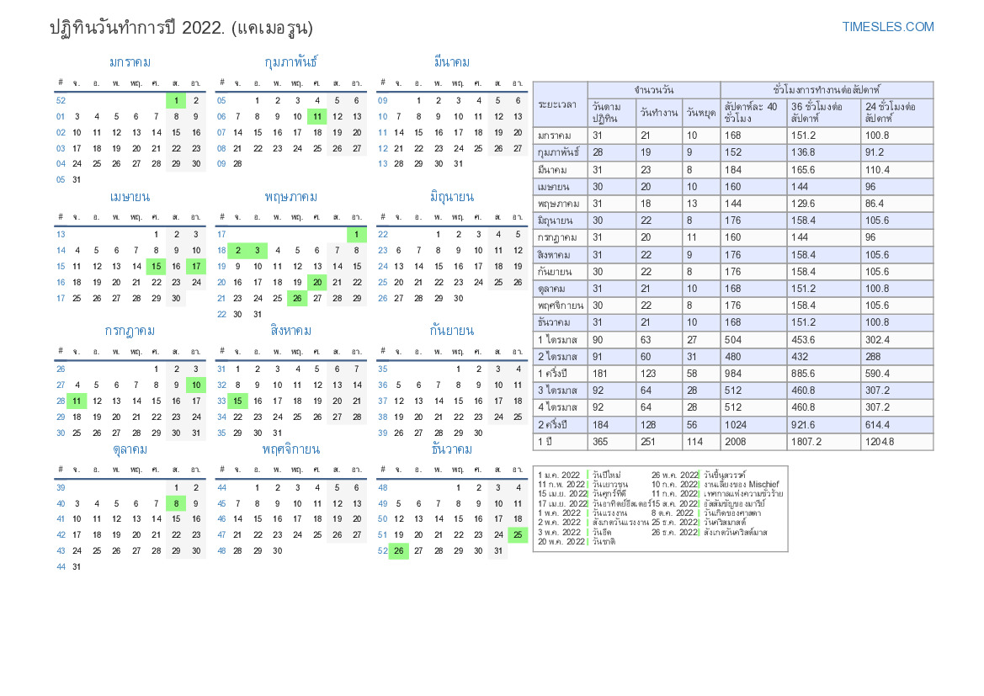Open the TIMESLES.COM link
984x696 pixels.
point(887,27)
